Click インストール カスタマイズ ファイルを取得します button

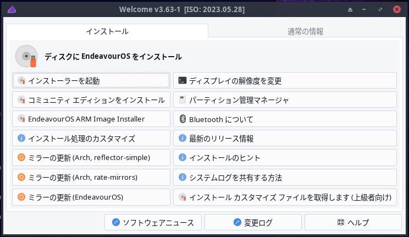tap(285, 197)
